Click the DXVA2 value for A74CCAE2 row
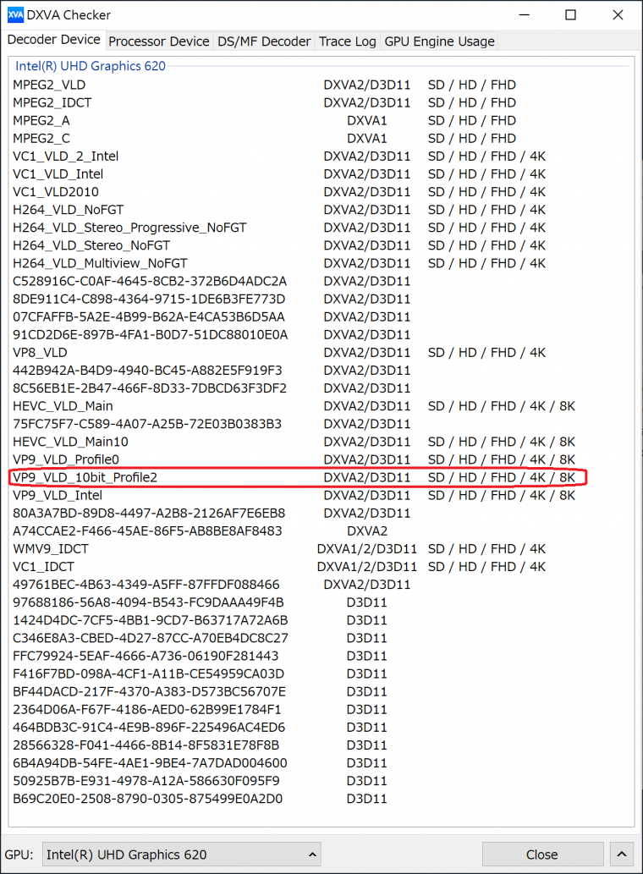The image size is (643, 874). (366, 530)
